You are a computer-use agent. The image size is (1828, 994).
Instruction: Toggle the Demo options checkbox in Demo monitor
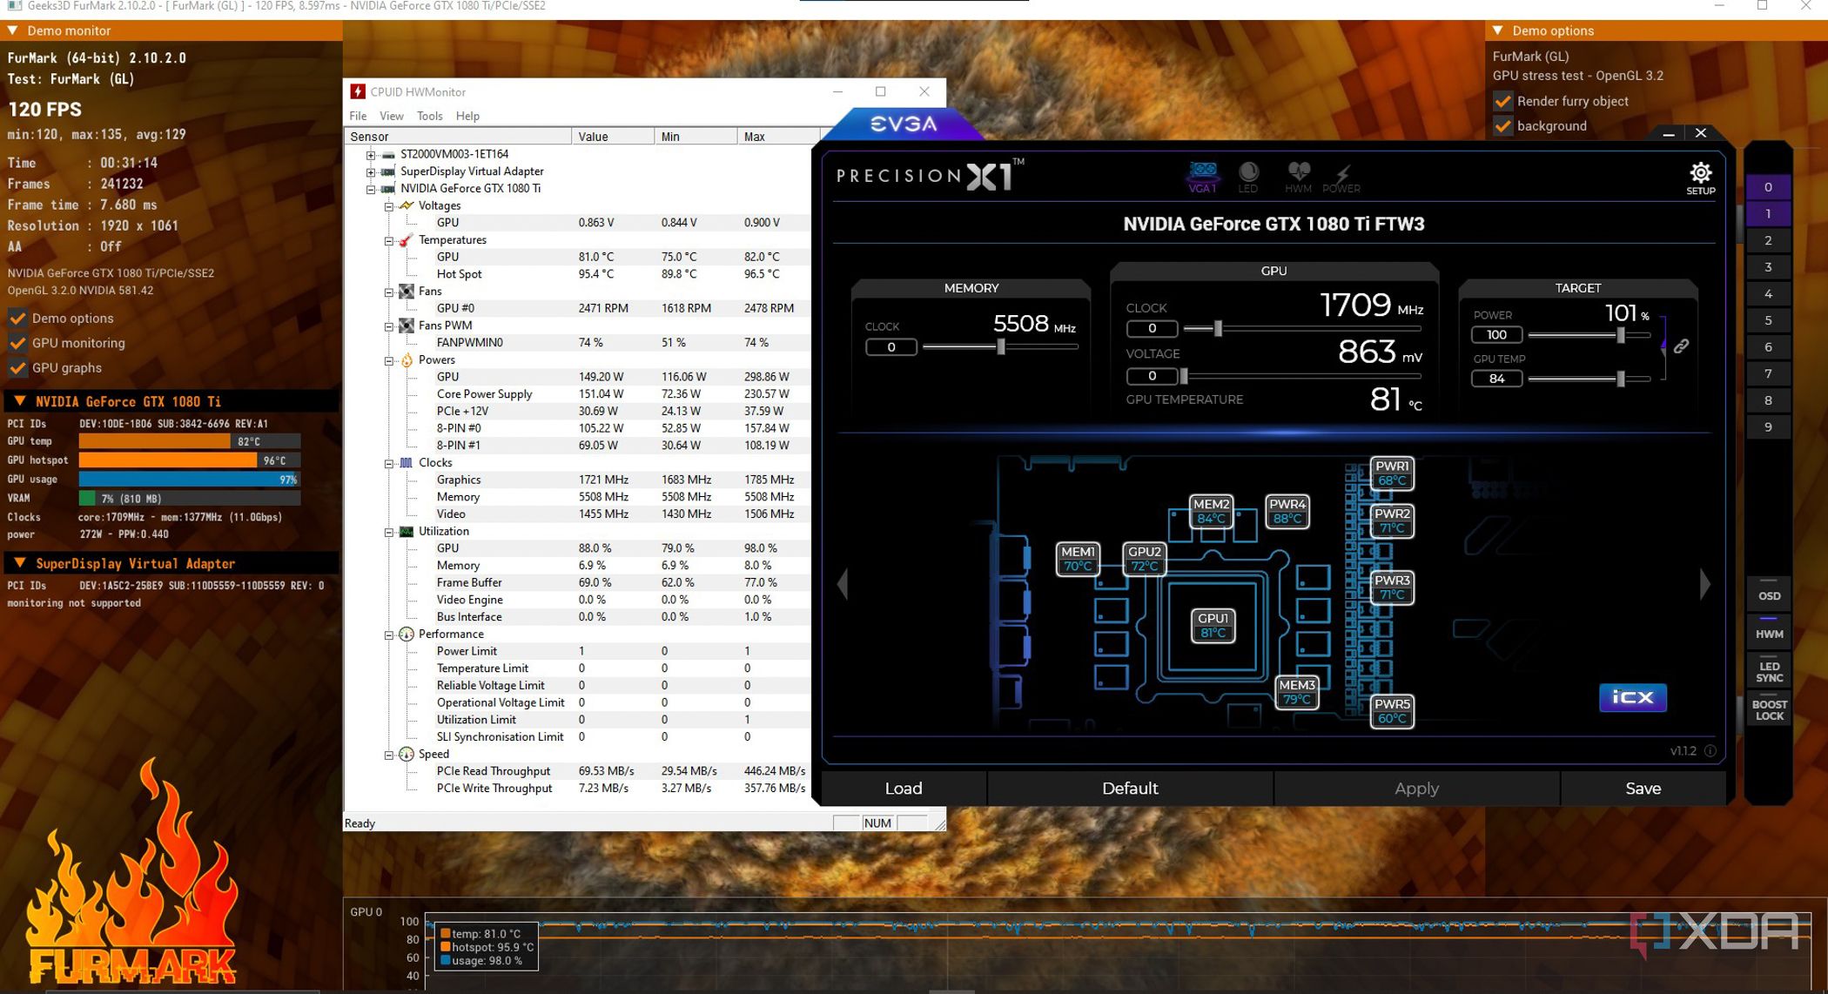click(17, 319)
